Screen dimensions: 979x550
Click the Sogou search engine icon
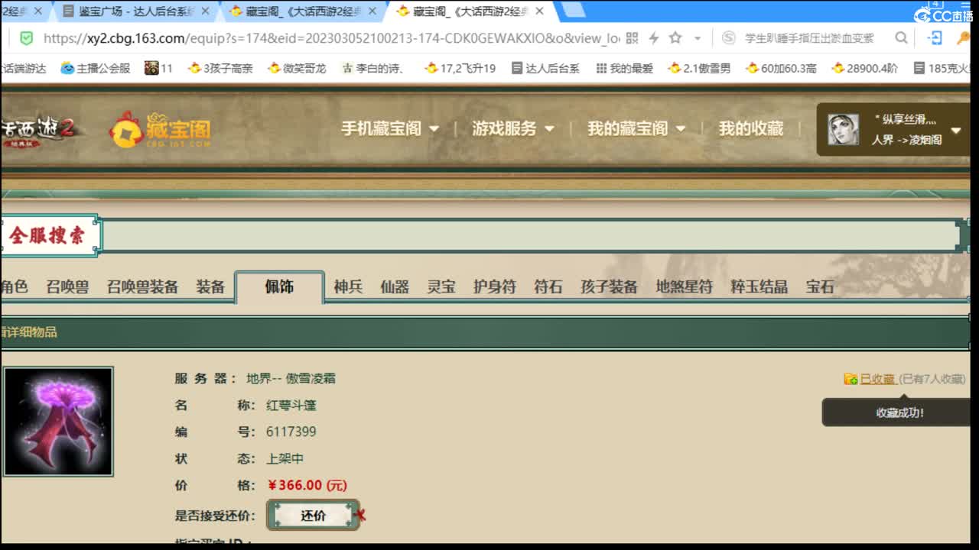point(729,38)
